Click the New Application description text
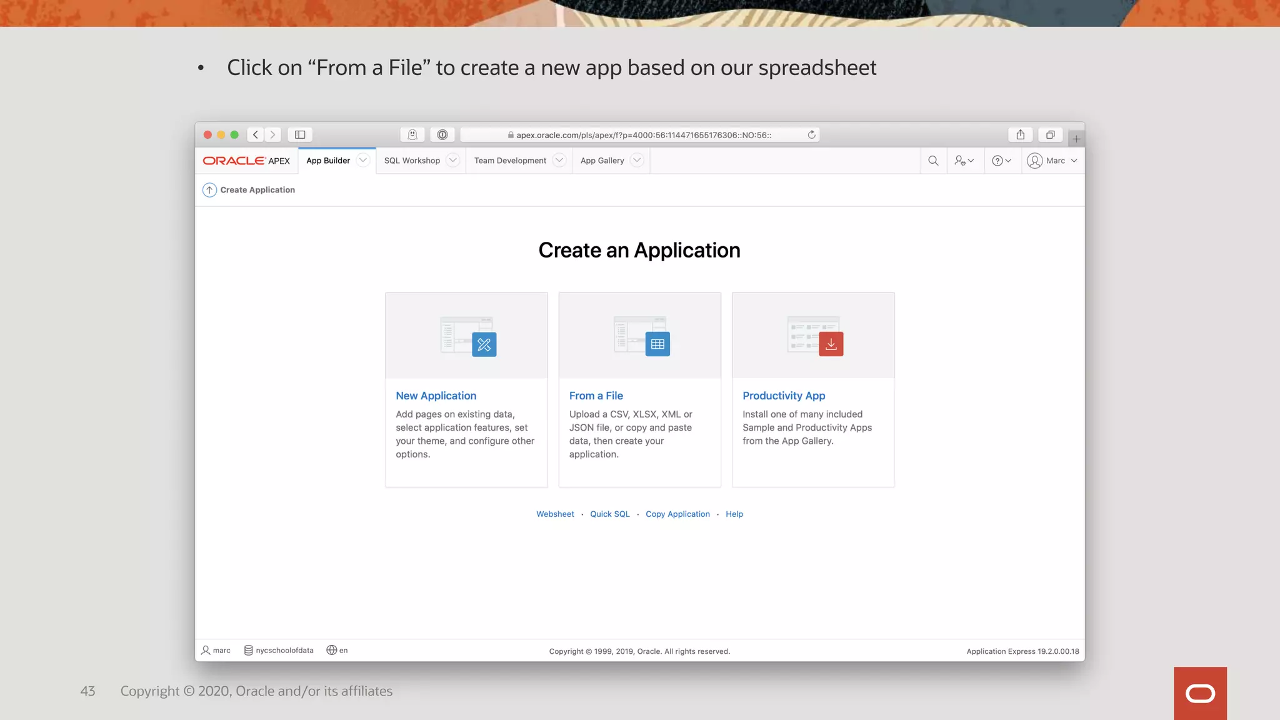The image size is (1280, 720). (x=465, y=434)
